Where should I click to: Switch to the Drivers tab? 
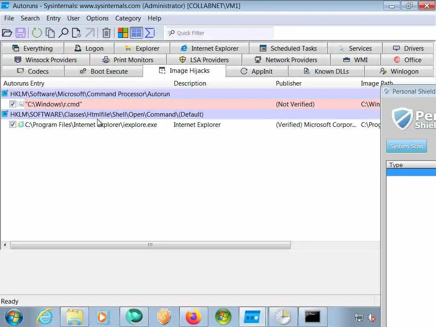pos(408,49)
